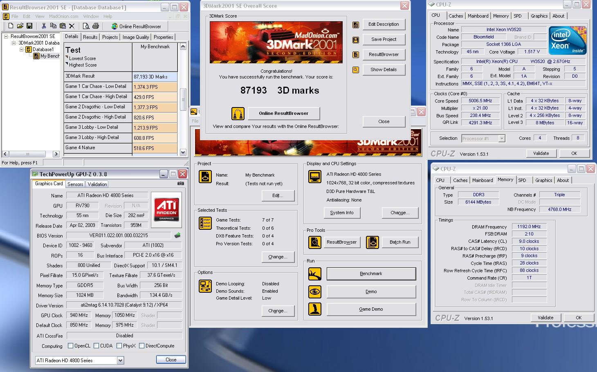Click the Close button in GPU-Z window

point(171,360)
